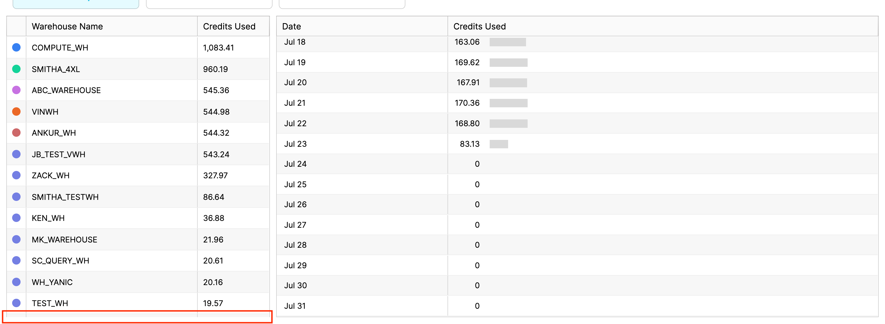The height and width of the screenshot is (324, 885).
Task: Click the daily Credits Used column header
Action: click(479, 26)
